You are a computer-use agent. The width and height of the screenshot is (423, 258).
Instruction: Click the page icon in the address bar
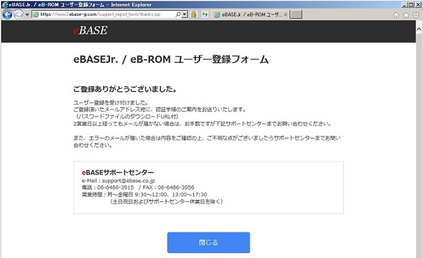[36, 14]
